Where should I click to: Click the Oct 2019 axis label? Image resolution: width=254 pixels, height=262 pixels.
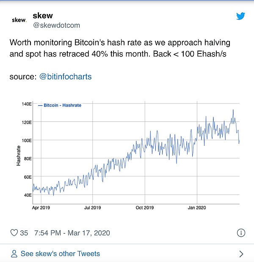pos(145,208)
